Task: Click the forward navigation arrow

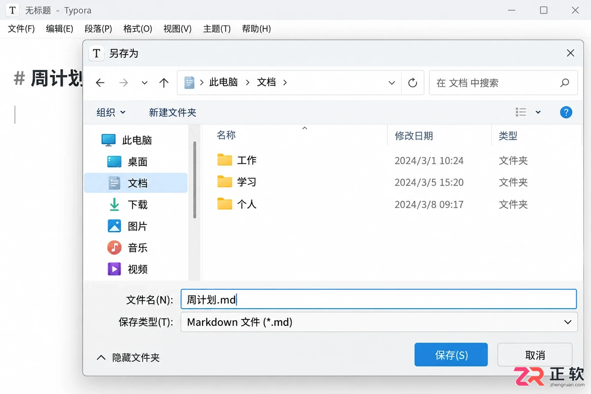Action: tap(124, 83)
